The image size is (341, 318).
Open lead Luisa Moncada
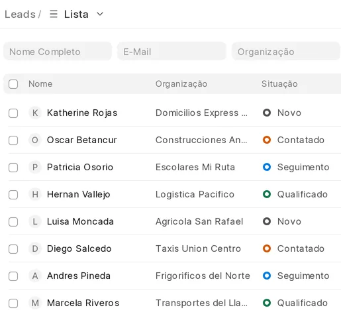pyautogui.click(x=80, y=221)
